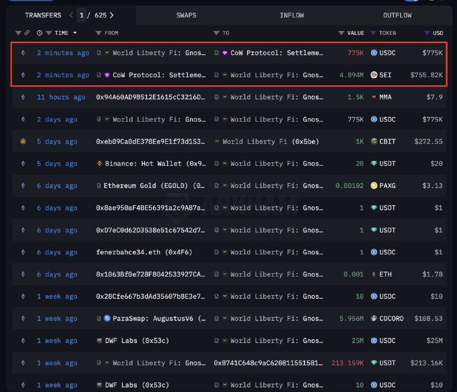Click the yellow chain icon on the CBIT row
The height and width of the screenshot is (392, 457).
[23, 141]
